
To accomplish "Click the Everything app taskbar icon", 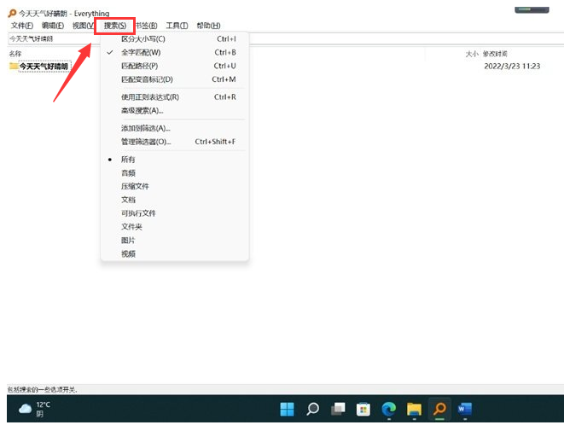I will 439,410.
